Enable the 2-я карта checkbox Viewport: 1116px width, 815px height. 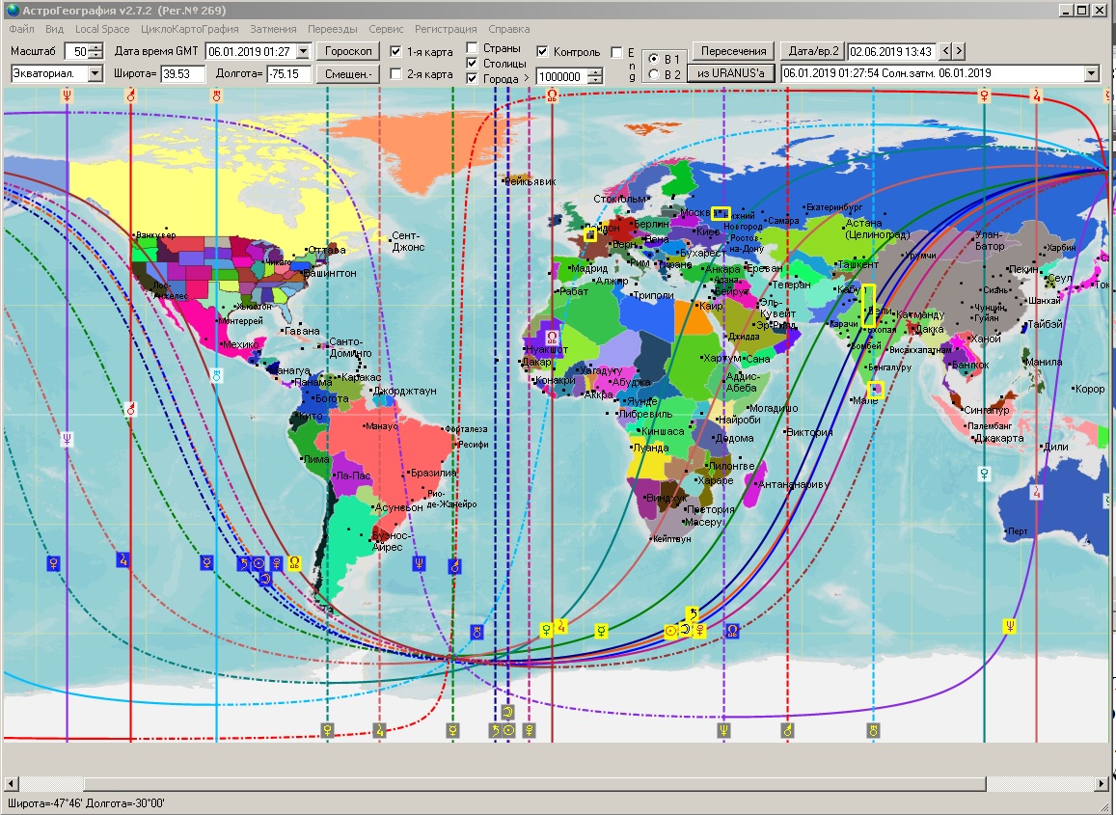pyautogui.click(x=396, y=74)
